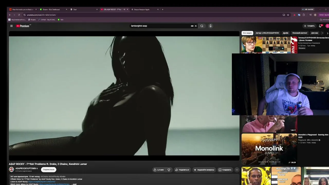
Task: Click the "Задавайте вопросы" button
Action: coord(204,170)
